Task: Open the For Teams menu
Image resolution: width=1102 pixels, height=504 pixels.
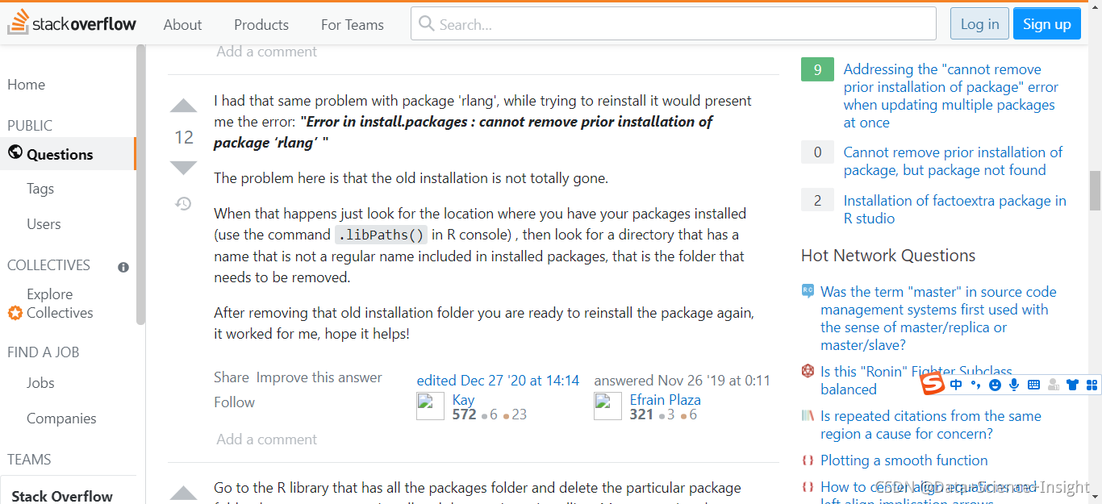Action: (352, 24)
